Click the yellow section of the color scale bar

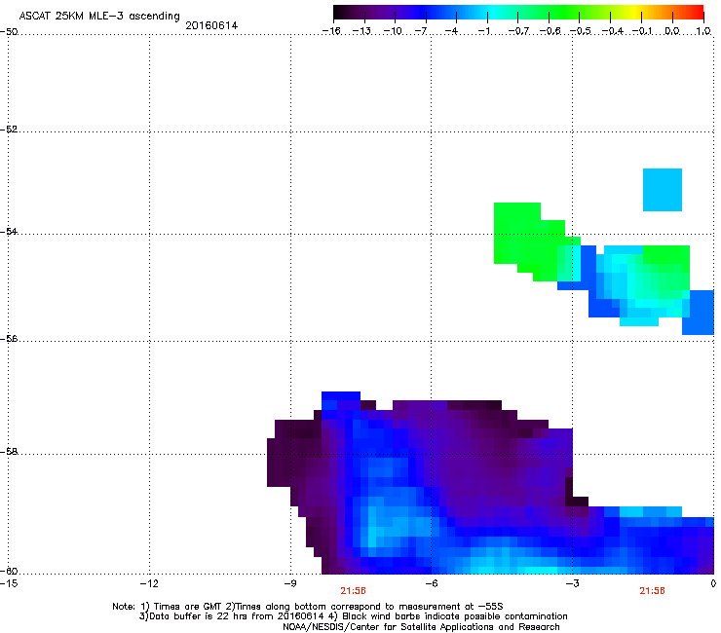[x=634, y=12]
